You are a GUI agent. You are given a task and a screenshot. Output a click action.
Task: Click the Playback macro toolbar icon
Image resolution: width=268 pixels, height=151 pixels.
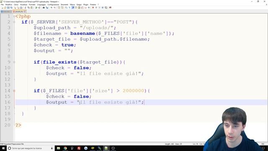(x=99, y=8)
